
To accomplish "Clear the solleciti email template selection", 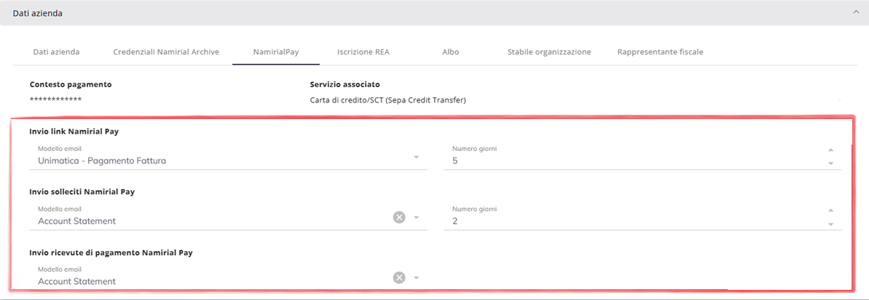I will click(398, 216).
